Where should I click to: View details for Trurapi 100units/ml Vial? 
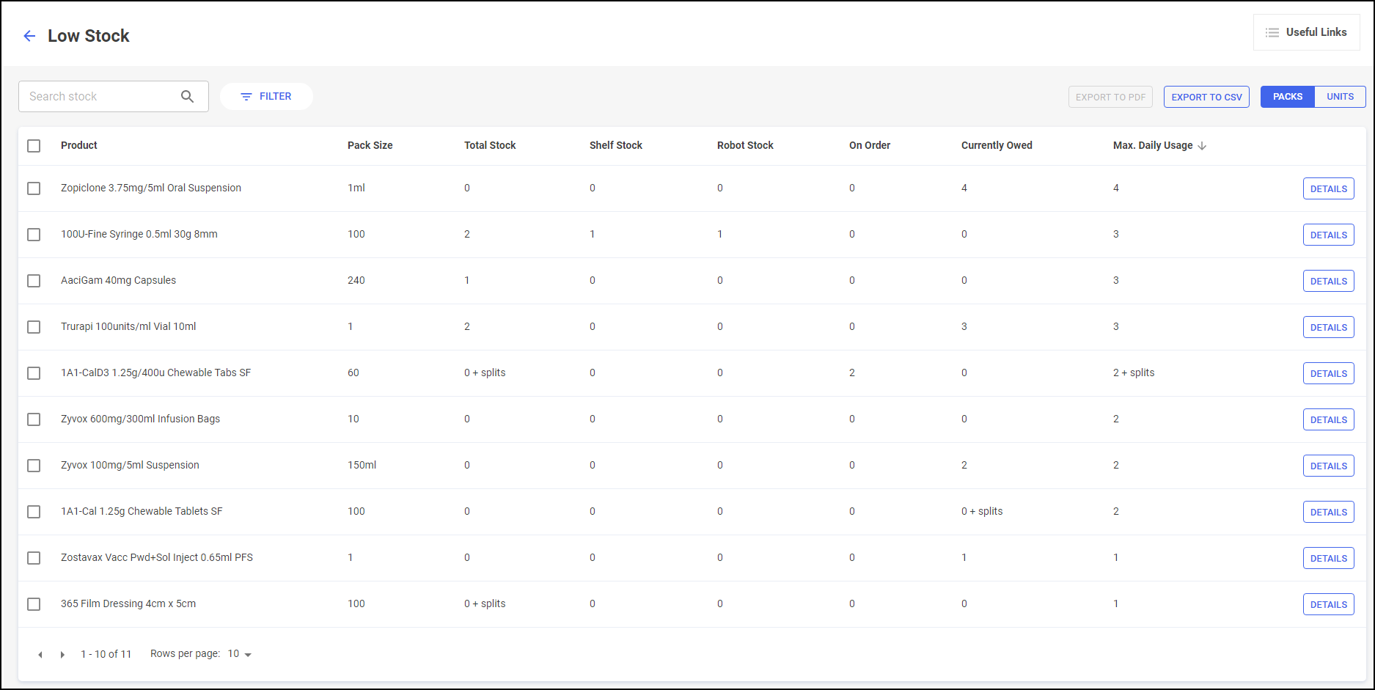1328,328
